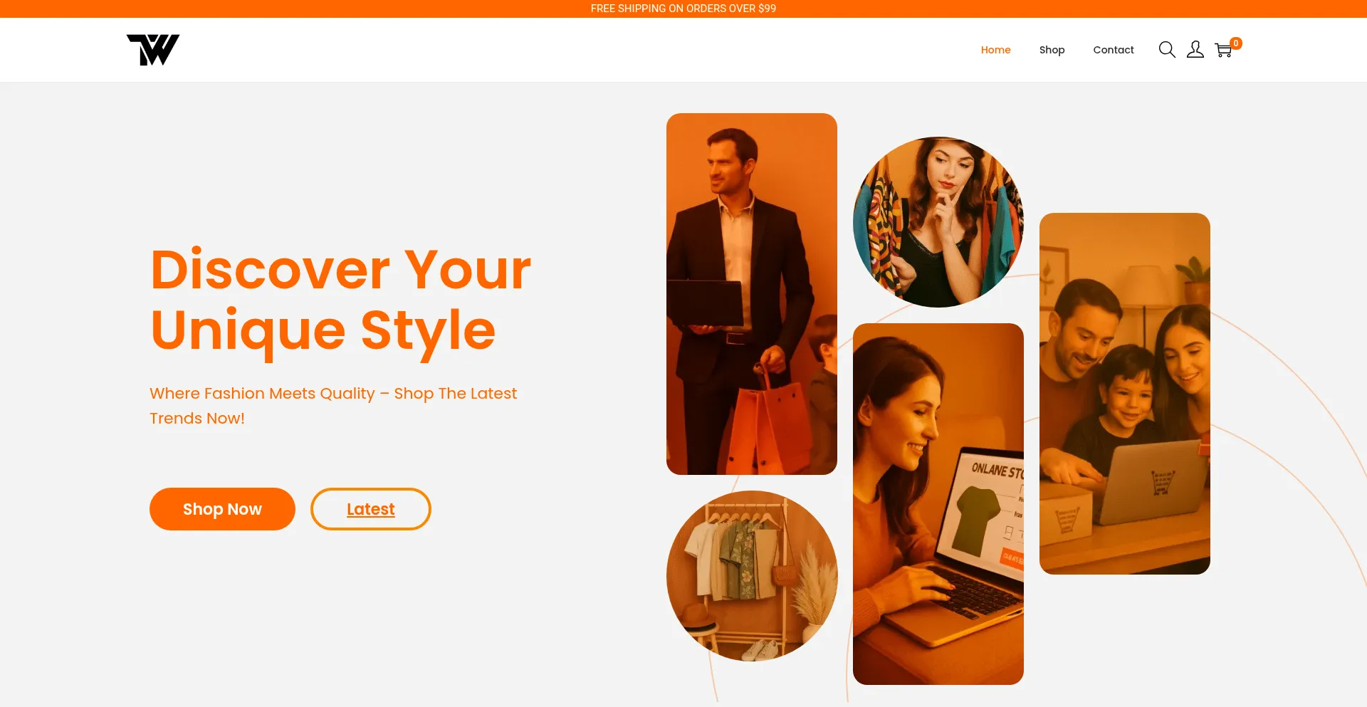Screen dimensions: 1367x707
Task: Open the Contact menu item
Action: 1114,50
